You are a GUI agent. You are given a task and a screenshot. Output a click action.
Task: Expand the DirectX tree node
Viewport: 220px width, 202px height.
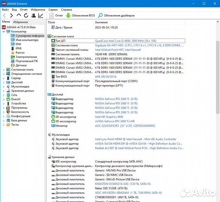click(x=4, y=100)
